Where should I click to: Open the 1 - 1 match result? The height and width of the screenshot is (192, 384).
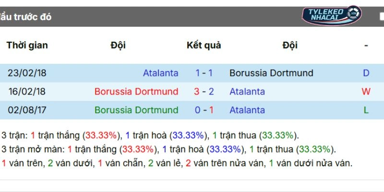point(204,73)
